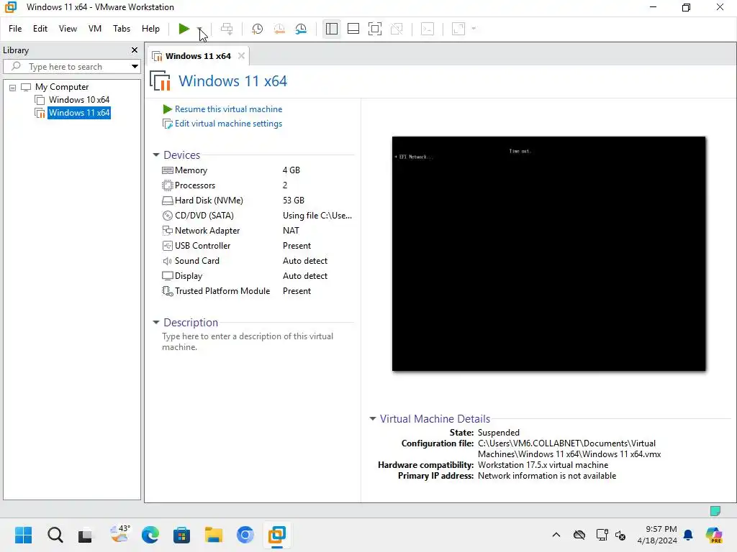This screenshot has height=552, width=737.
Task: Open the weather widget showing 43°
Action: coord(119,535)
